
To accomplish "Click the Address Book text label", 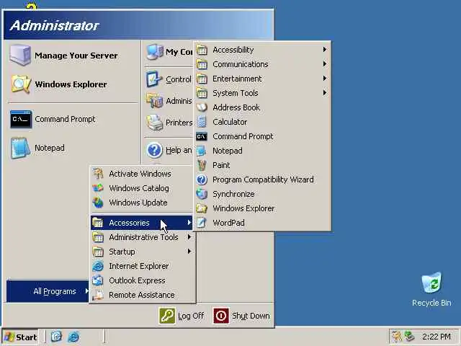I will coord(236,107).
